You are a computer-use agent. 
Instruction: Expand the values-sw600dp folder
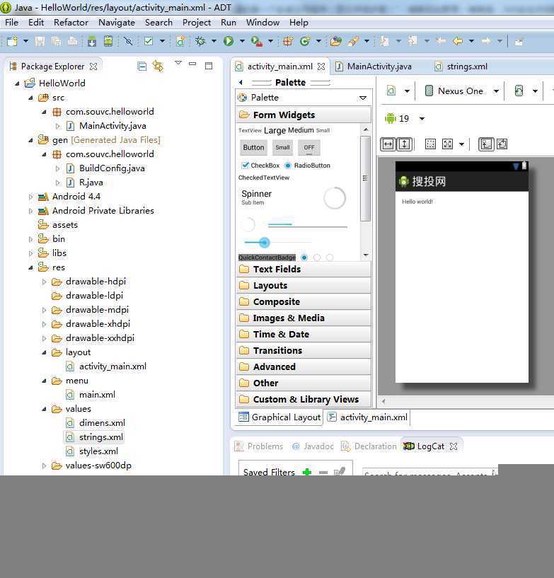[45, 466]
